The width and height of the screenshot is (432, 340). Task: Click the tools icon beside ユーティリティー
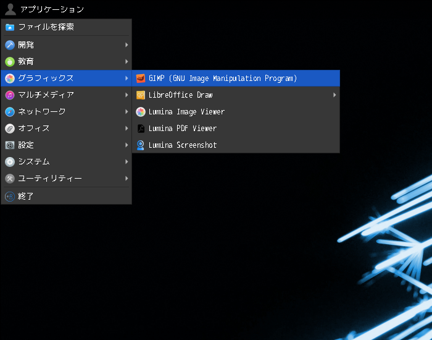pyautogui.click(x=10, y=179)
